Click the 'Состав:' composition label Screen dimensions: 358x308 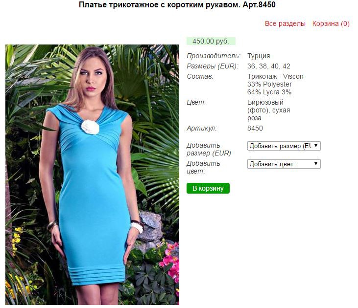pos(200,76)
